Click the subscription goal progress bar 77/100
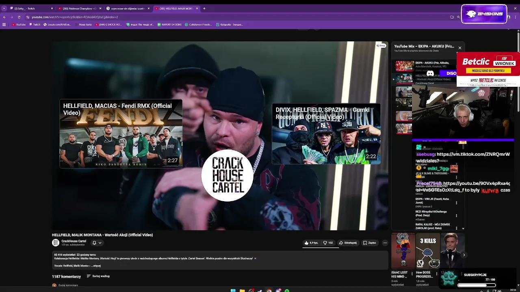This screenshot has width=520, height=292. pos(477,285)
